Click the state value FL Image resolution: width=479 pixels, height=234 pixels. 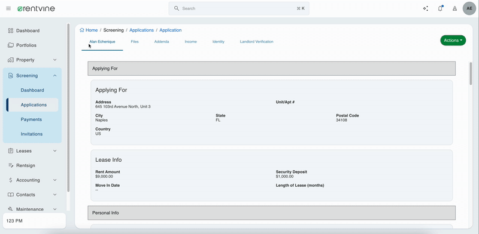tap(218, 120)
